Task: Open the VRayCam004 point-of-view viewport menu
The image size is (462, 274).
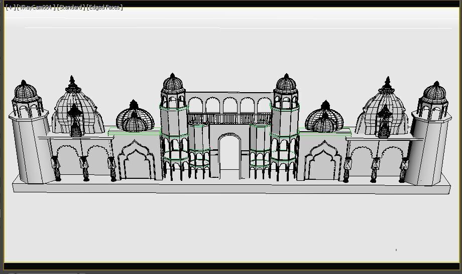Action: (36, 8)
